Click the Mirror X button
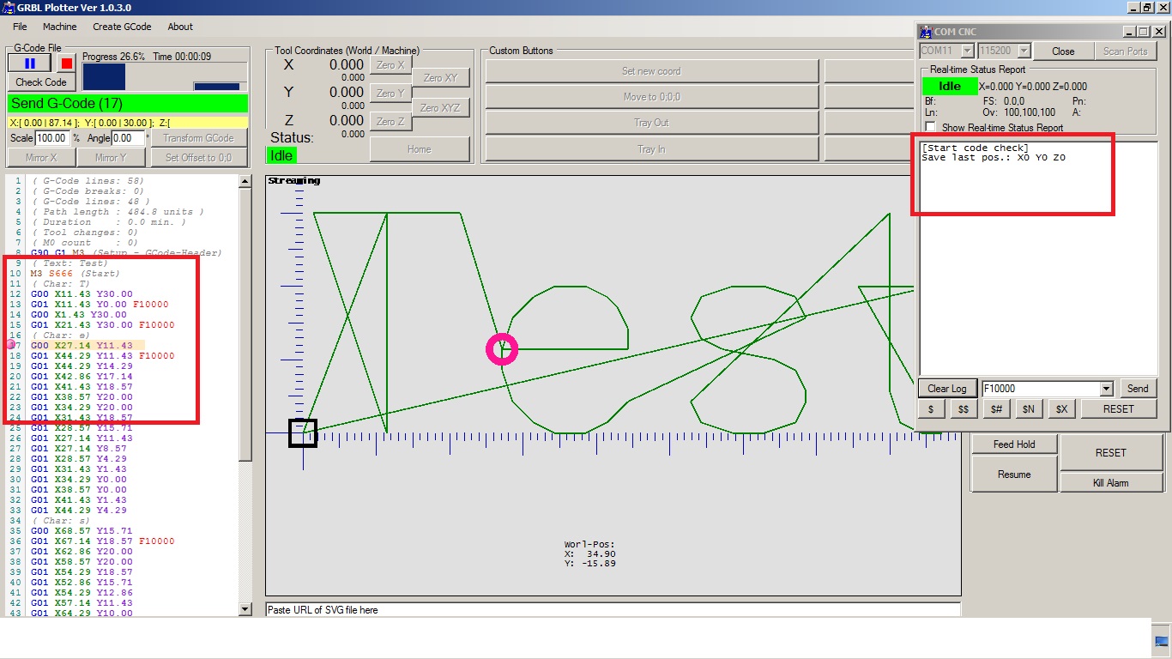The height and width of the screenshot is (659, 1172). coord(41,158)
